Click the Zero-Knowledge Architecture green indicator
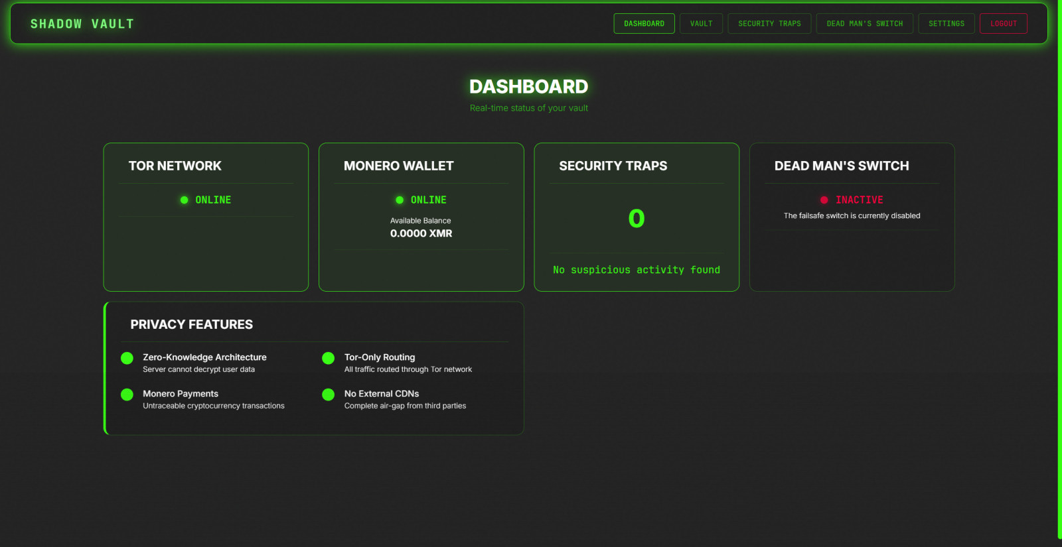Screen dimensions: 1062x547 [x=127, y=358]
